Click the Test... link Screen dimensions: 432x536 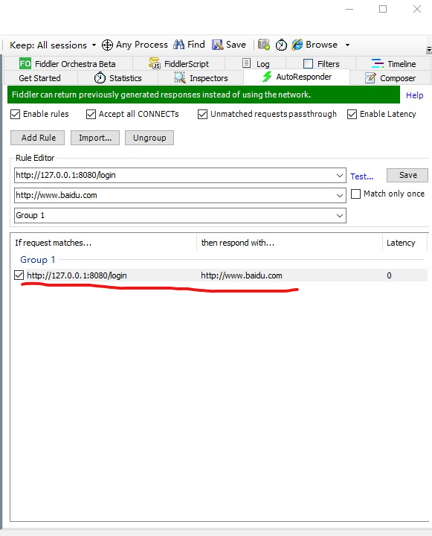[x=361, y=176]
